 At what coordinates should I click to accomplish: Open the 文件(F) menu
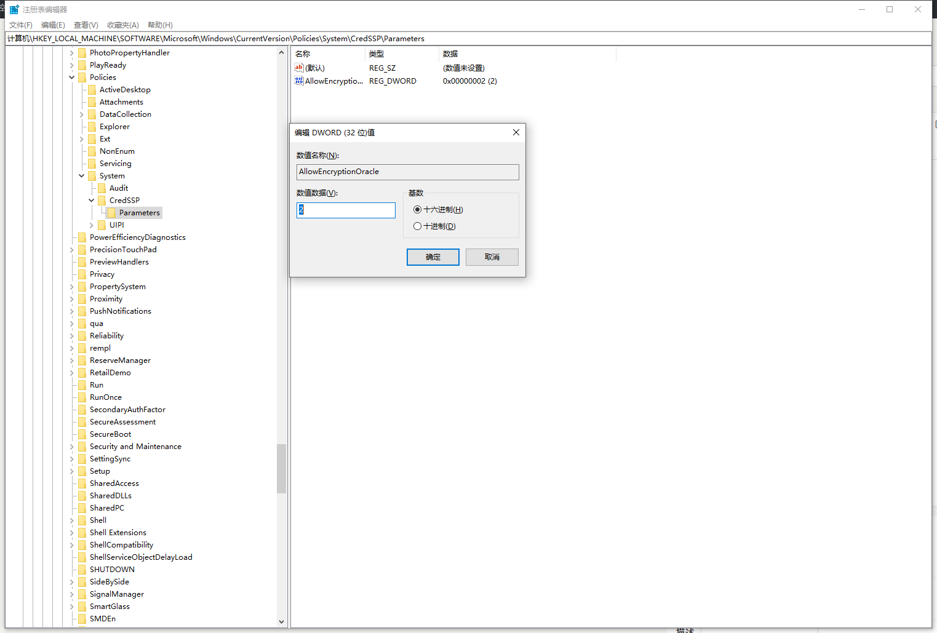(x=21, y=25)
